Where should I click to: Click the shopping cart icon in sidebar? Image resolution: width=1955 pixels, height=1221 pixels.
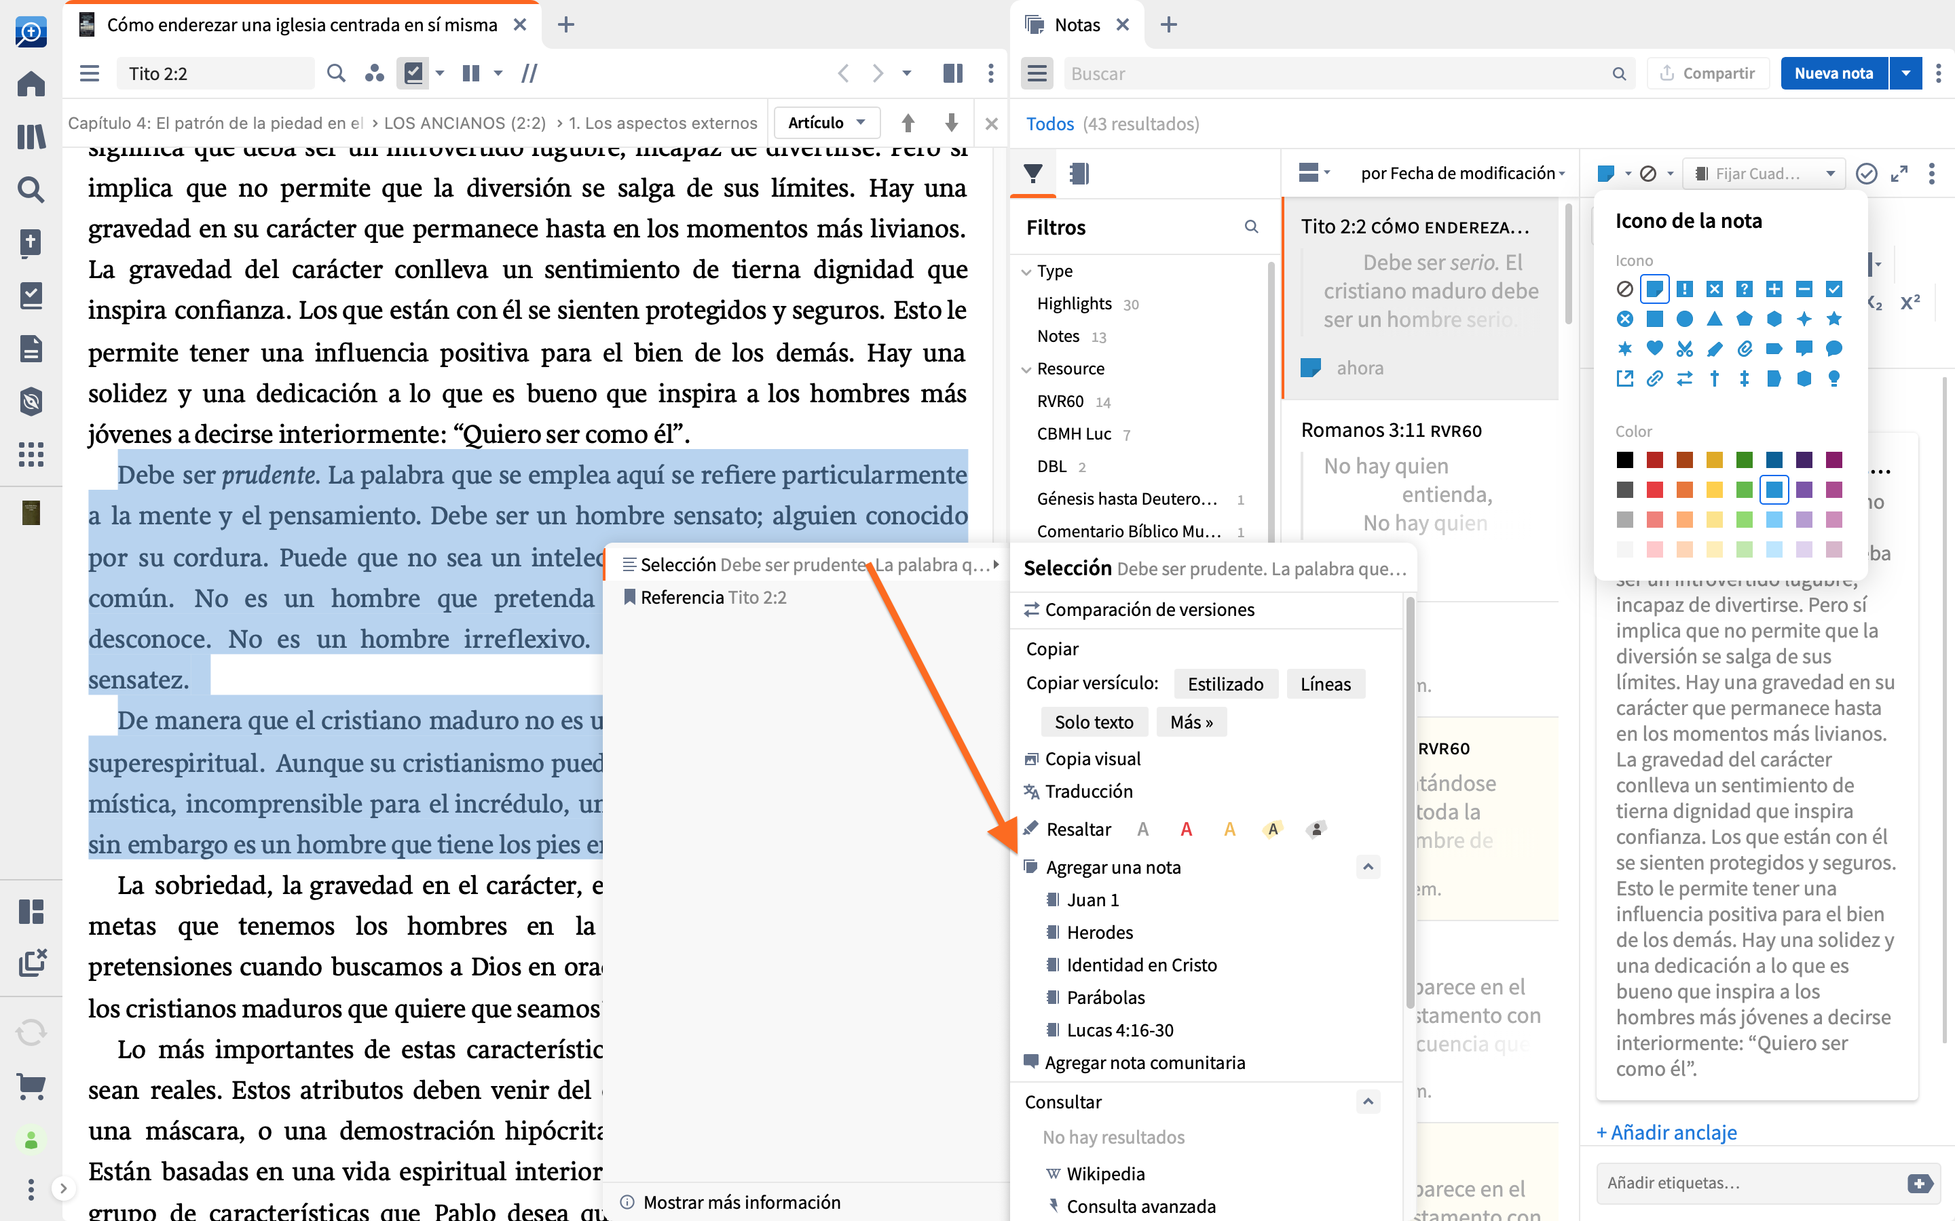pos(31,1086)
